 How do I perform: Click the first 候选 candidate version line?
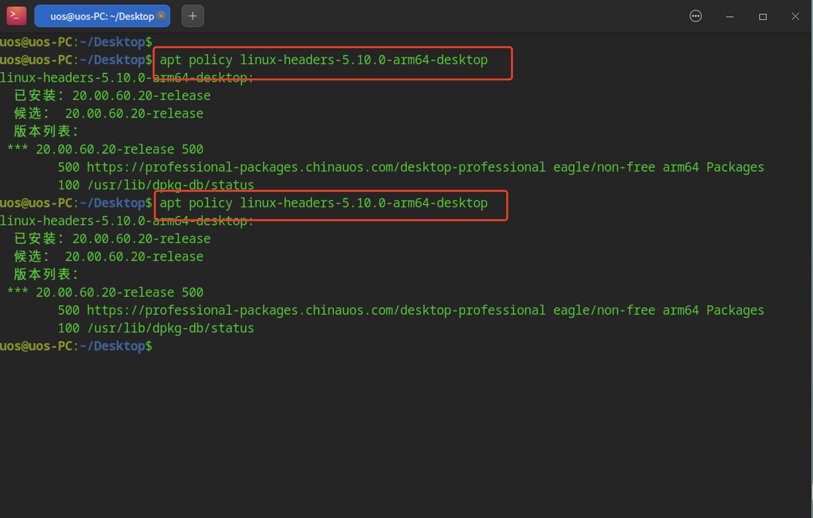[x=108, y=114]
